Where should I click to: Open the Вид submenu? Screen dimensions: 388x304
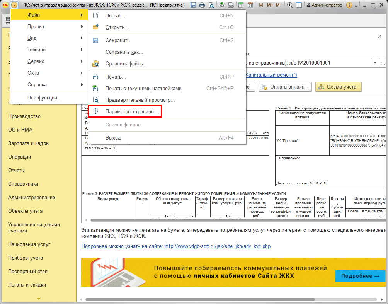click(49, 38)
